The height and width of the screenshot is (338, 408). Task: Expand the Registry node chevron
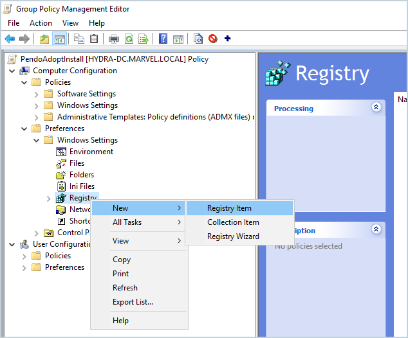49,199
